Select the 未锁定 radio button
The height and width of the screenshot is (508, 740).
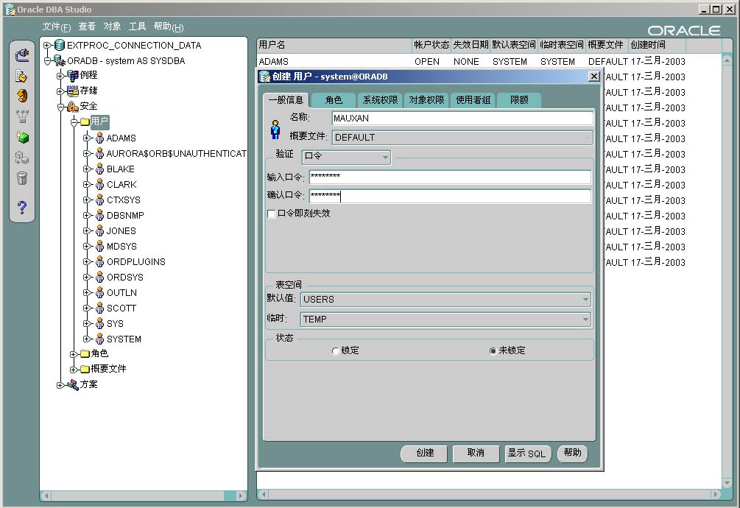493,351
